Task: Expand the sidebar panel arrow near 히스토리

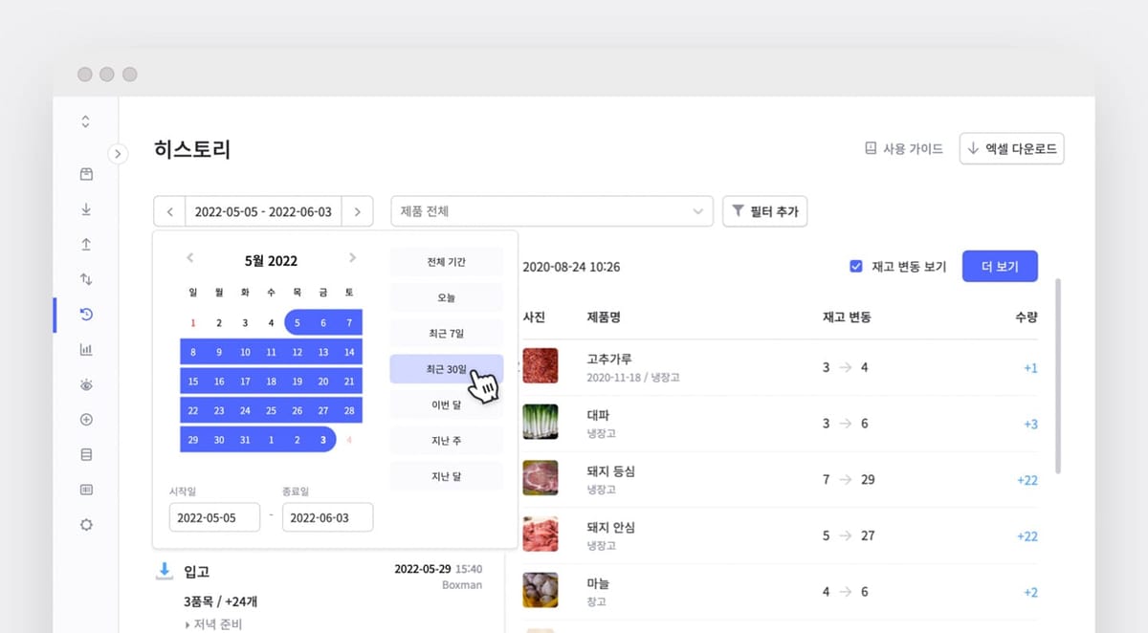Action: 118,152
